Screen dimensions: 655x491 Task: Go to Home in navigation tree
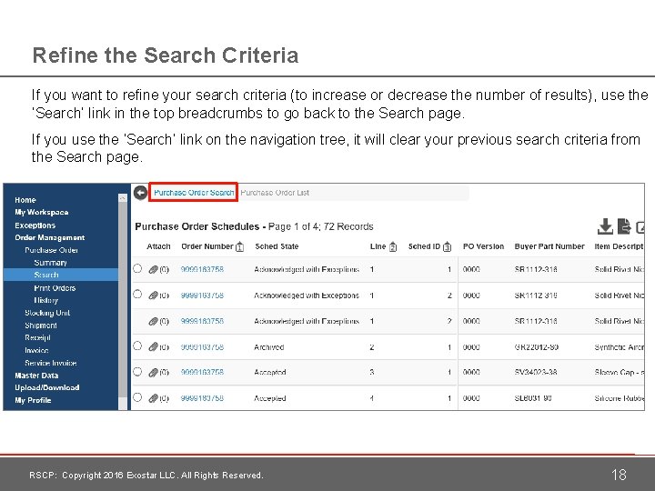click(25, 200)
